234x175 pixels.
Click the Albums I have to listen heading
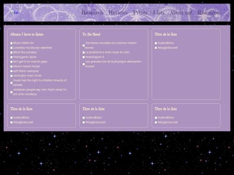click(27, 35)
